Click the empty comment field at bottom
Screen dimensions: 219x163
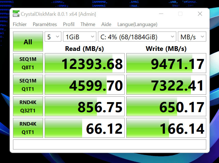[x=110, y=144]
